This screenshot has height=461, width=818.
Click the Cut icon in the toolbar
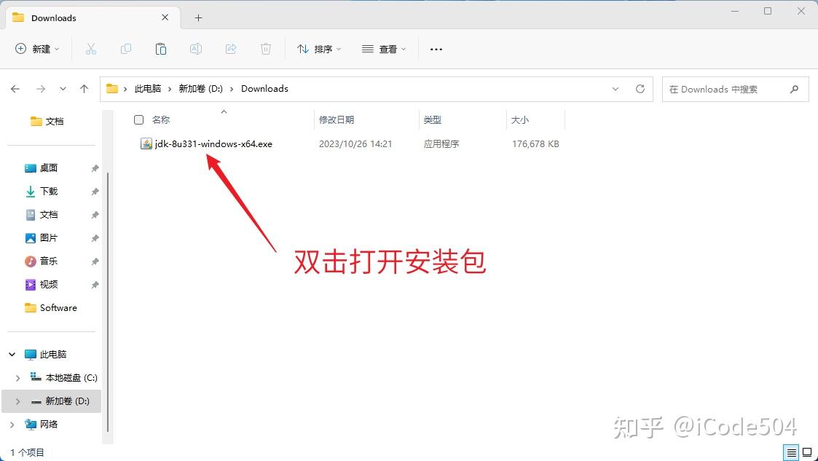pyautogui.click(x=90, y=49)
